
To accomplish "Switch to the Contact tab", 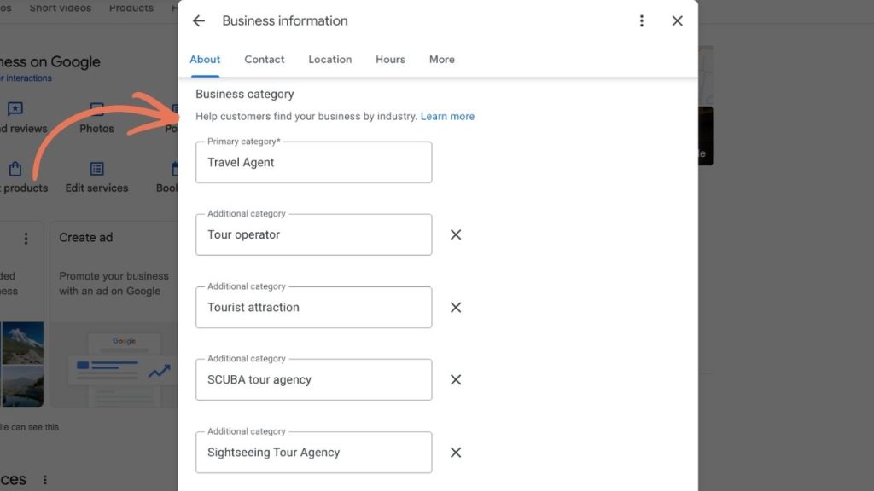I will tap(264, 59).
